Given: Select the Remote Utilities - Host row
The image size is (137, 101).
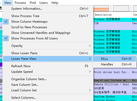Looking at the screenshot, I should click(x=115, y=84).
